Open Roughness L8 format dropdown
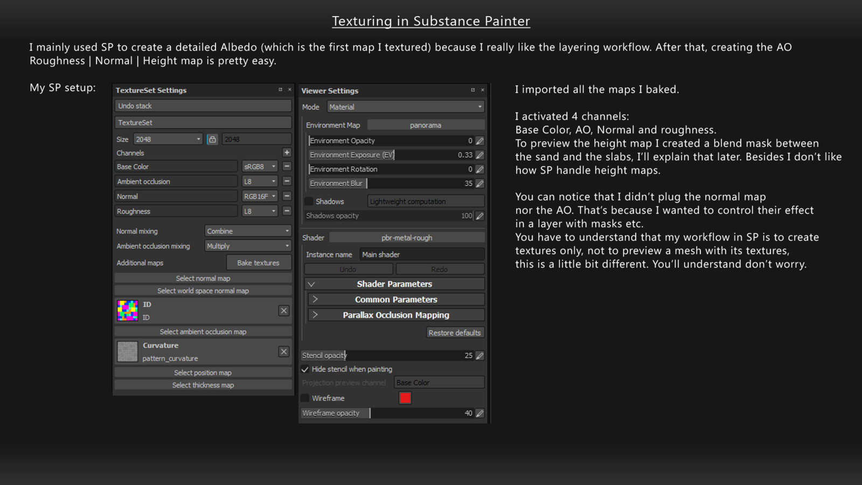The width and height of the screenshot is (862, 485). (260, 211)
